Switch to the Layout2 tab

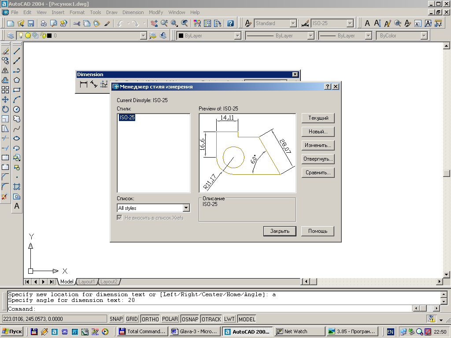click(x=109, y=282)
